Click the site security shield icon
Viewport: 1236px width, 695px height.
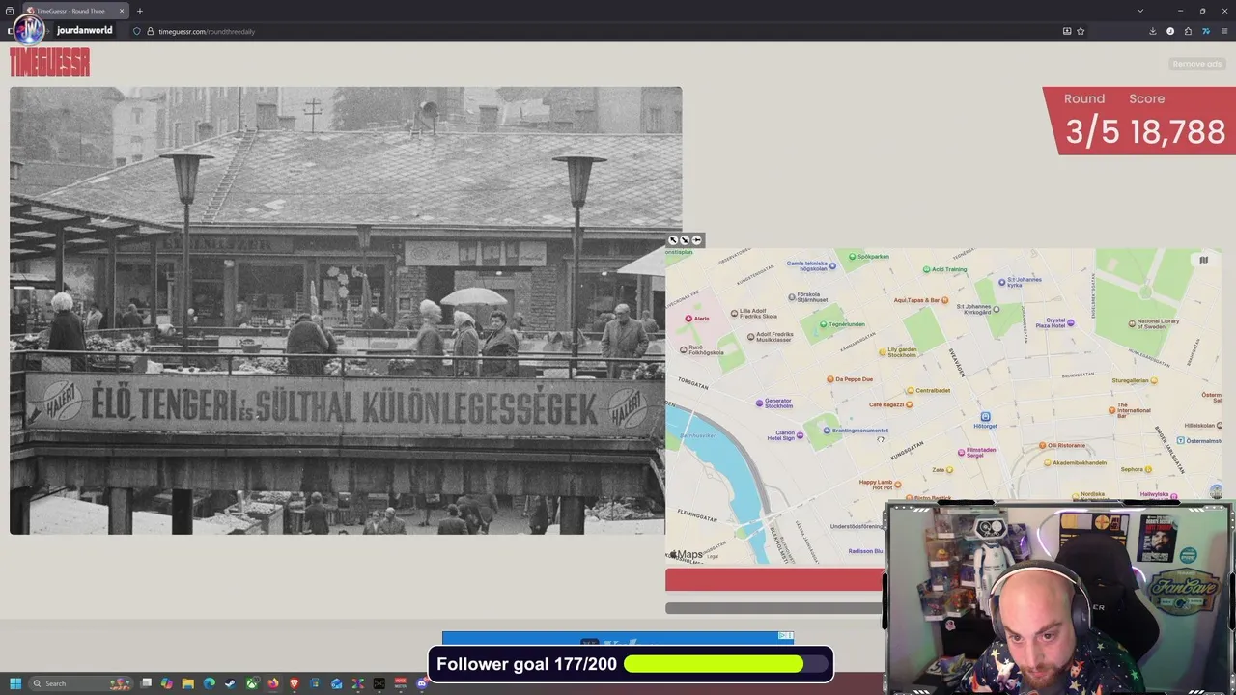[x=137, y=31]
